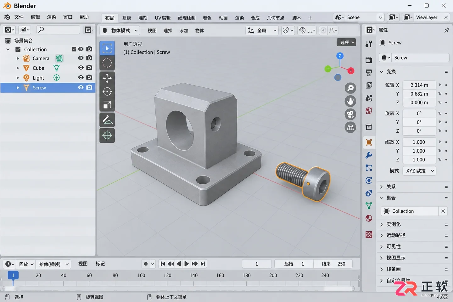Expand the Camera tree item

(x=18, y=59)
